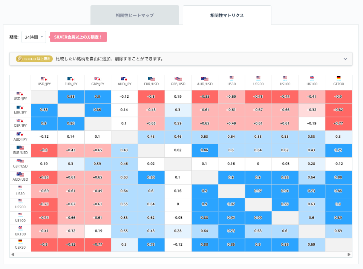Open the 期間 period dropdown showing 24時間
Viewport: 363px width, 269px height.
33,37
